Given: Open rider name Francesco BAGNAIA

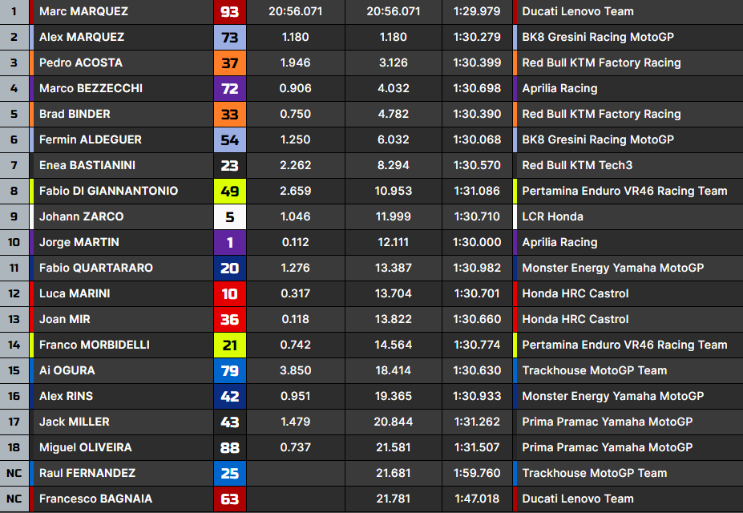Looking at the screenshot, I should 95,499.
